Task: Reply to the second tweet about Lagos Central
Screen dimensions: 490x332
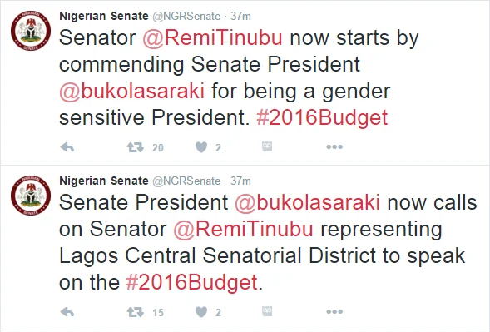Action: 67,312
